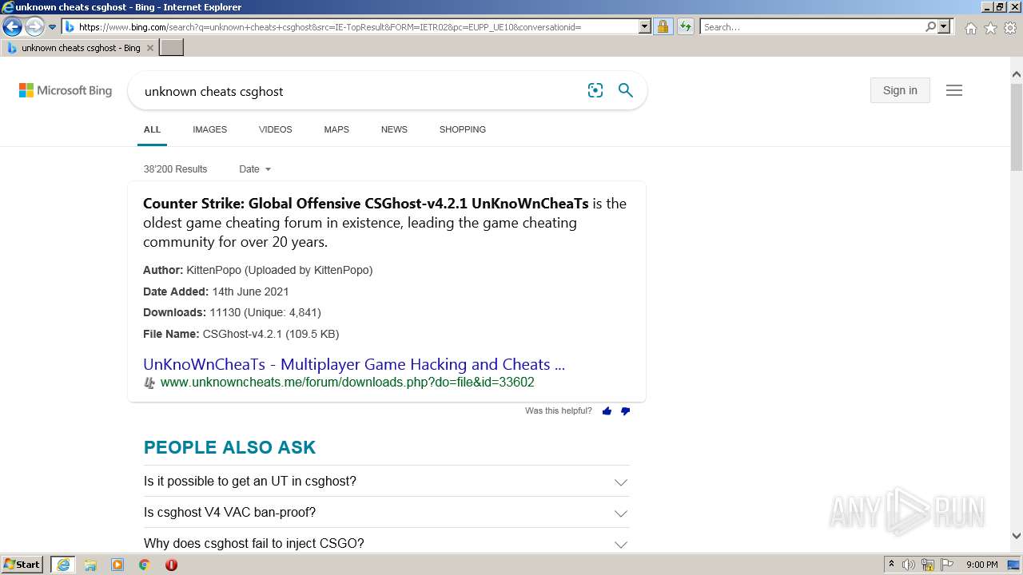Open the media player taskbar icon

coord(117,565)
